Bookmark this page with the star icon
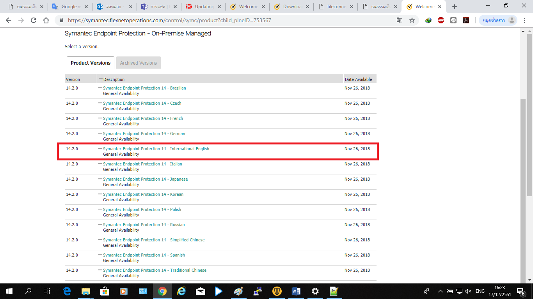 point(412,21)
